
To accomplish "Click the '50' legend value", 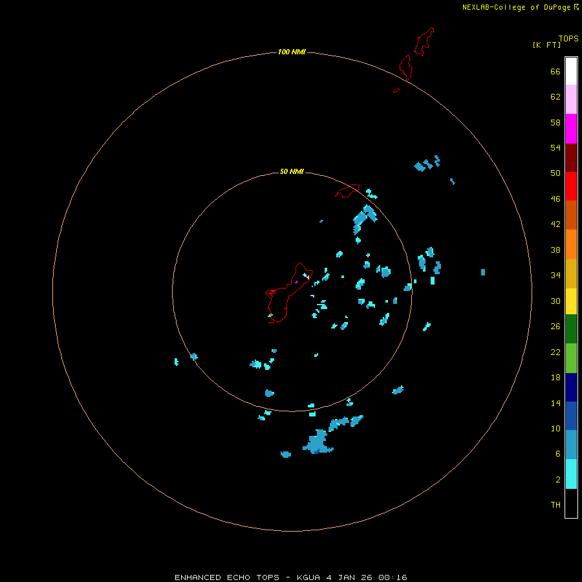I will coord(555,173).
